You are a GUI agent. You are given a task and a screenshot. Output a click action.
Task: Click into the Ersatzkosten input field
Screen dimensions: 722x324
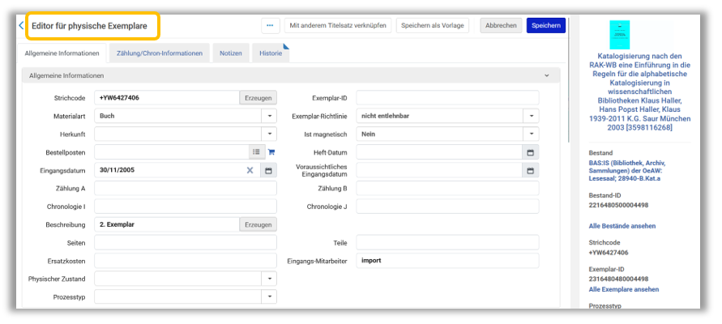185,261
